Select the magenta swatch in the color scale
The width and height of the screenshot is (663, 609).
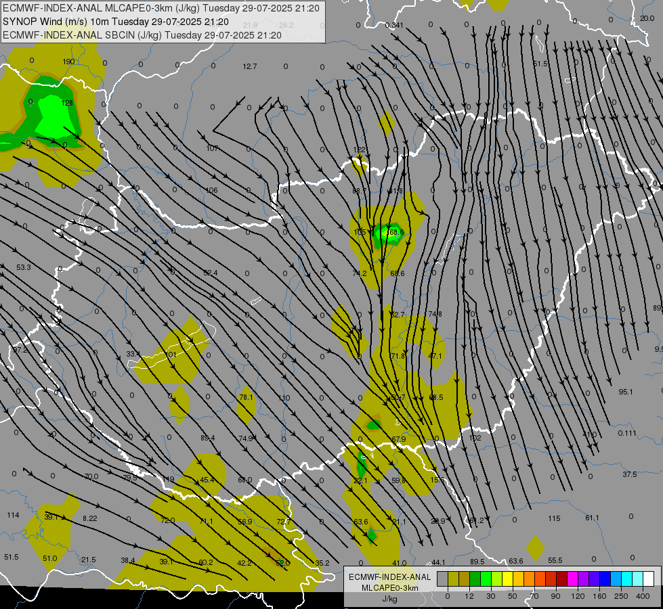(x=573, y=579)
